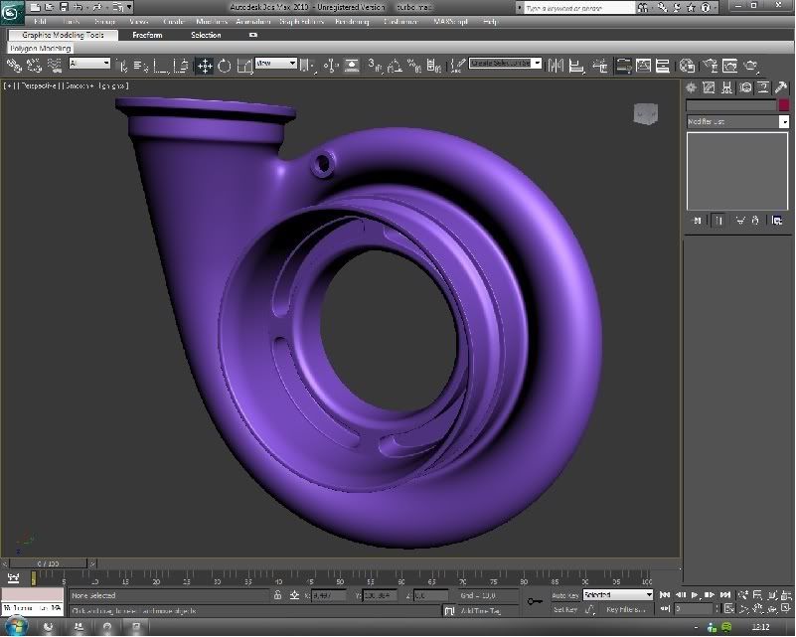796x637 pixels.
Task: Open the Rendering menu
Action: point(351,21)
